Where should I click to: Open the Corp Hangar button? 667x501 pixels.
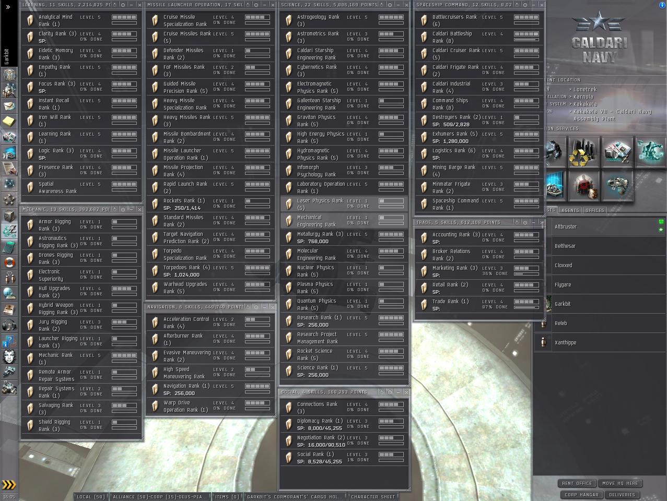click(581, 495)
